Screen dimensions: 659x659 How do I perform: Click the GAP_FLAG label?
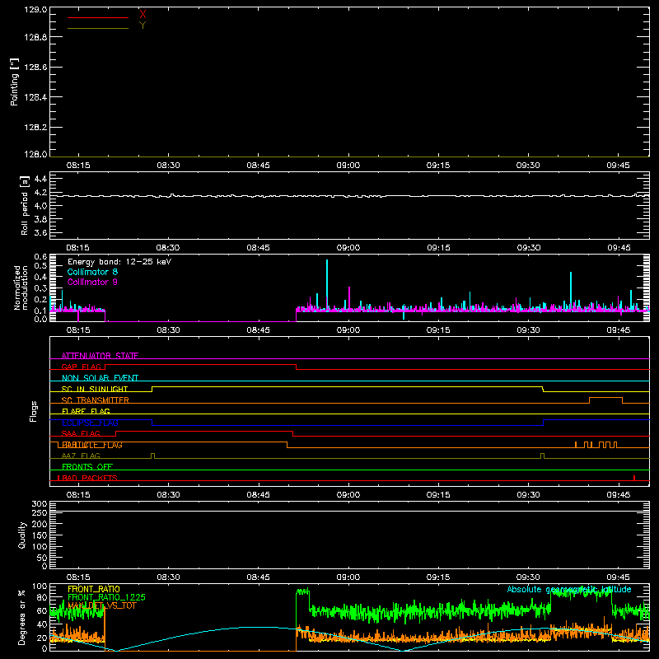tap(82, 367)
